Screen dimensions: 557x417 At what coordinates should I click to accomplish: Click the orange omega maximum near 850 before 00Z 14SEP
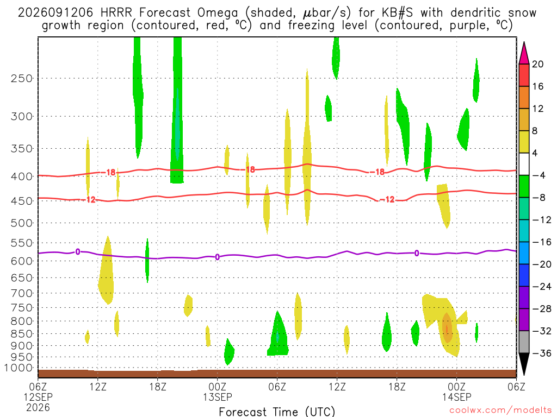tap(447, 328)
